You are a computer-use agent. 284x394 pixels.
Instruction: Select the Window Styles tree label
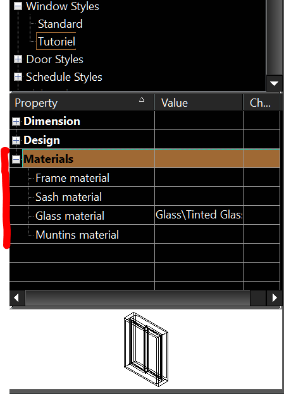(63, 6)
